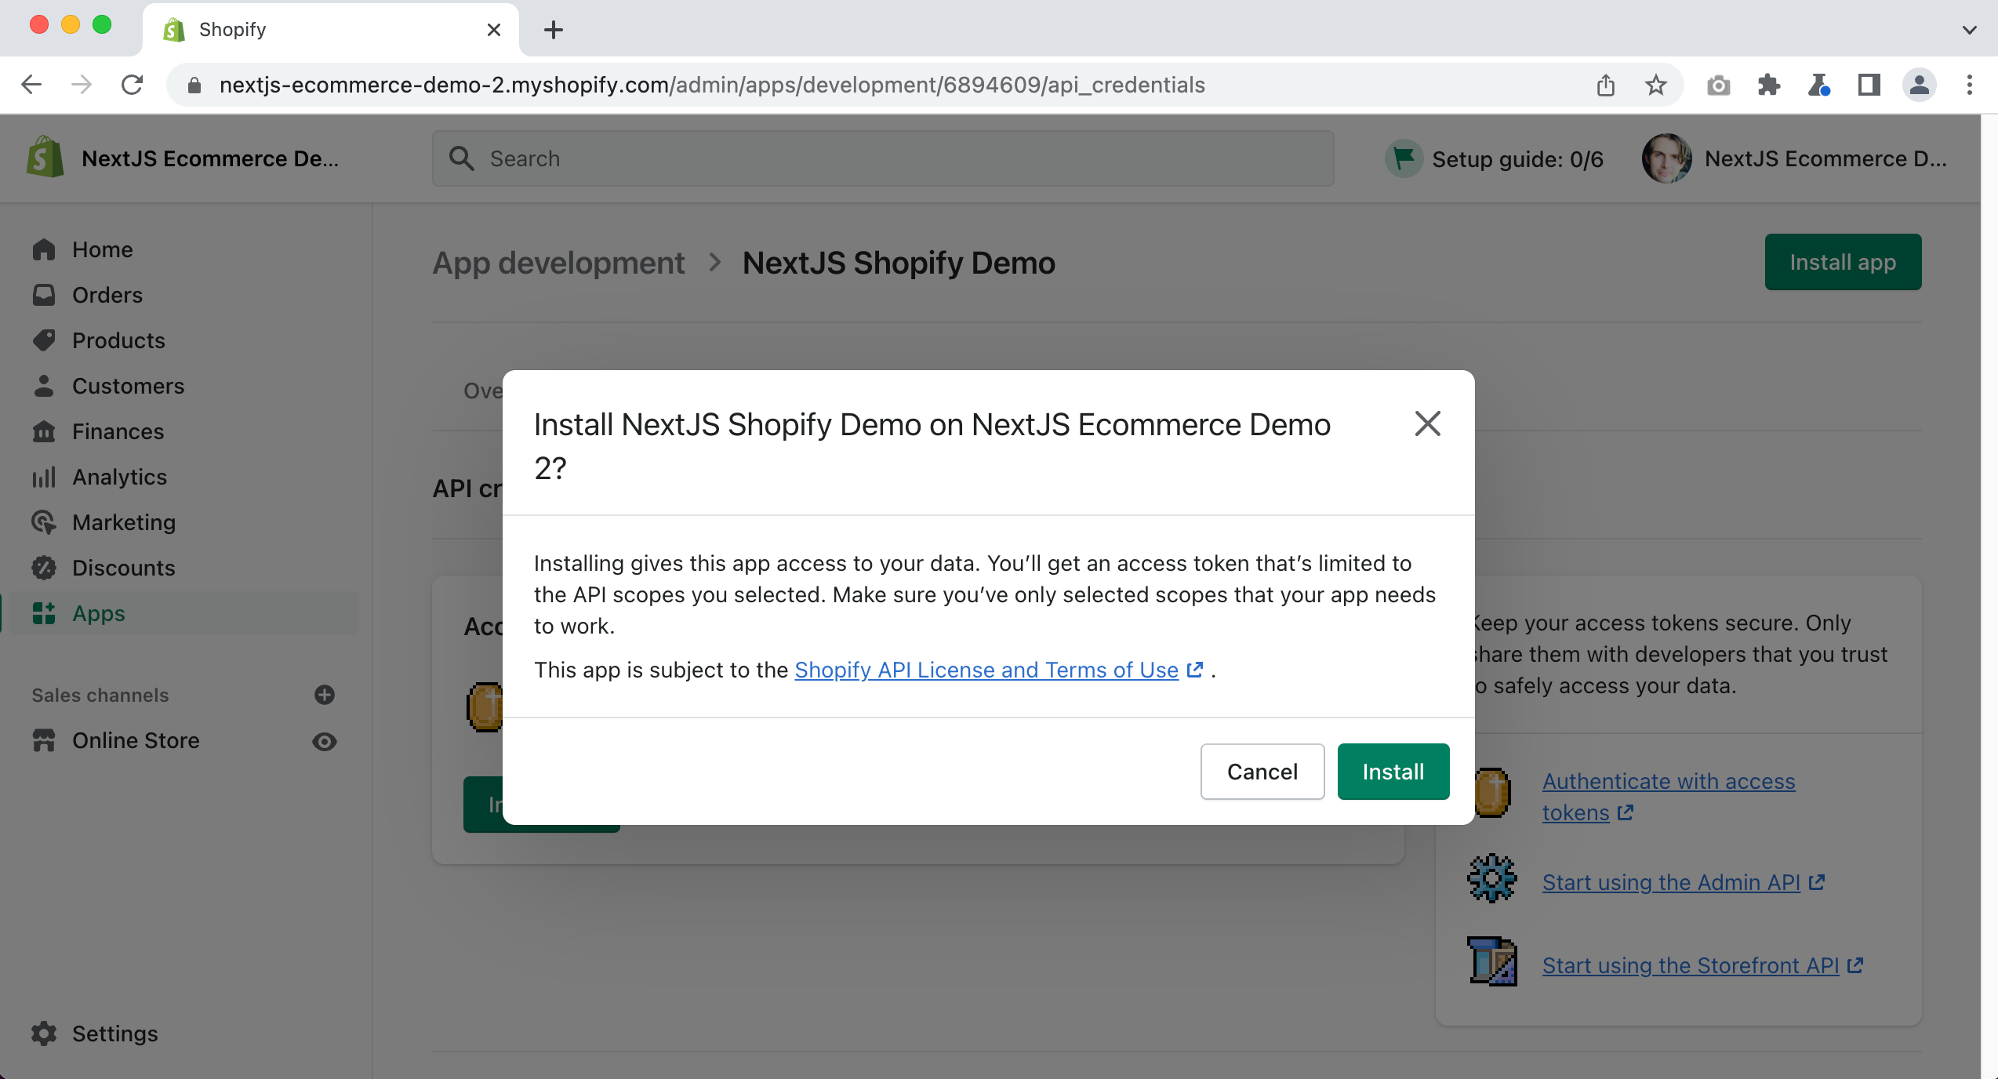
Task: Go back to App development breadcrumb
Action: 558,263
